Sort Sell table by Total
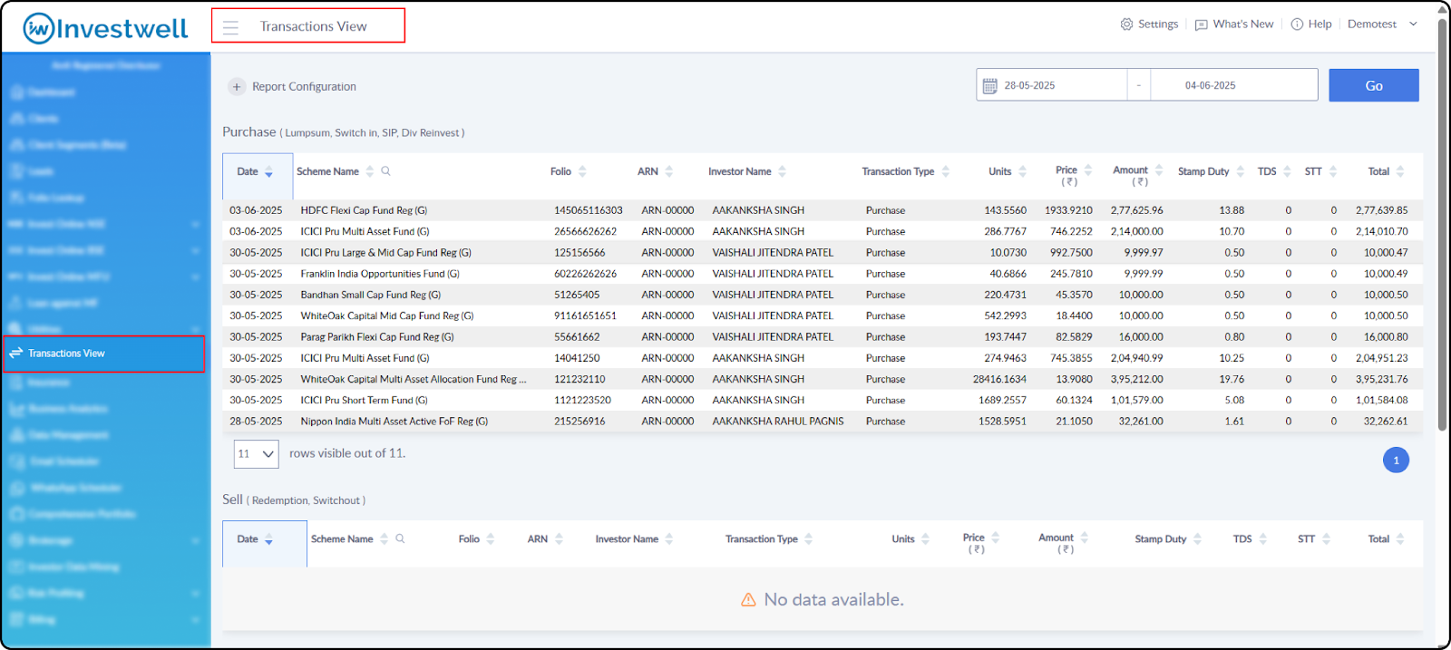Viewport: 1451px width, 650px height. 1400,538
